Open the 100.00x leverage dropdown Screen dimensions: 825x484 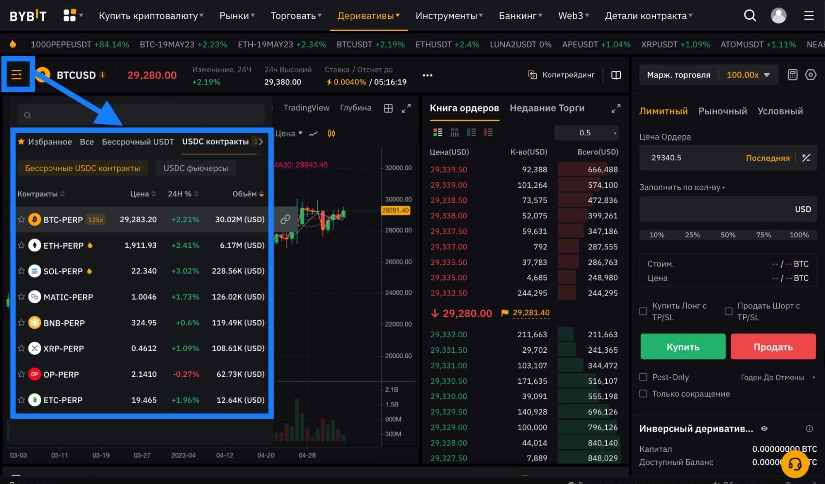pos(748,75)
